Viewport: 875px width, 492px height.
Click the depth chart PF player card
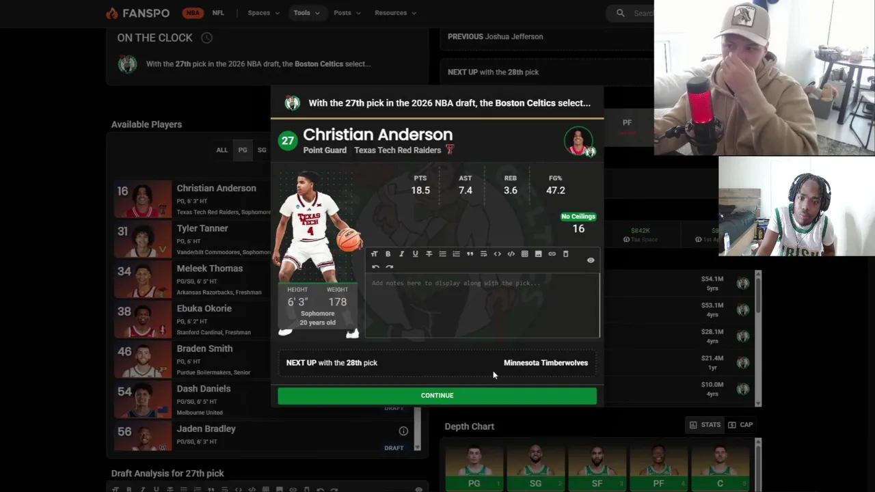(658, 469)
